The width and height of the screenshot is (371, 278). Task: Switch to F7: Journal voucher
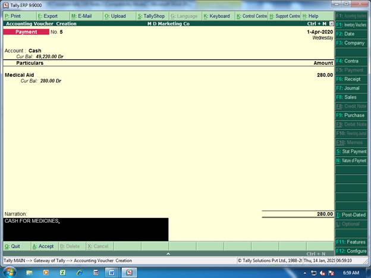[x=351, y=88]
